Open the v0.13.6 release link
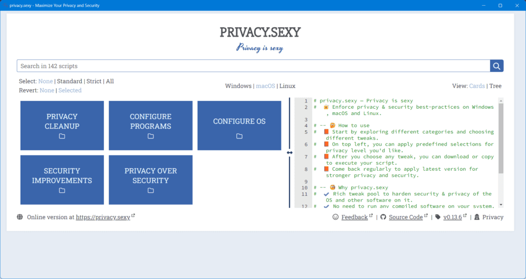526x279 pixels. pos(453,217)
